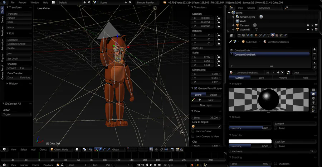Viewport: 322px width, 167px height.
Task: Click the Duplicate Linked button
Action: (x=19, y=44)
